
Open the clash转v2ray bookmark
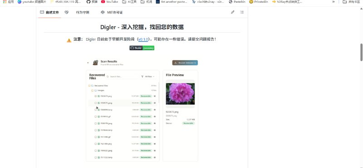[208, 2]
